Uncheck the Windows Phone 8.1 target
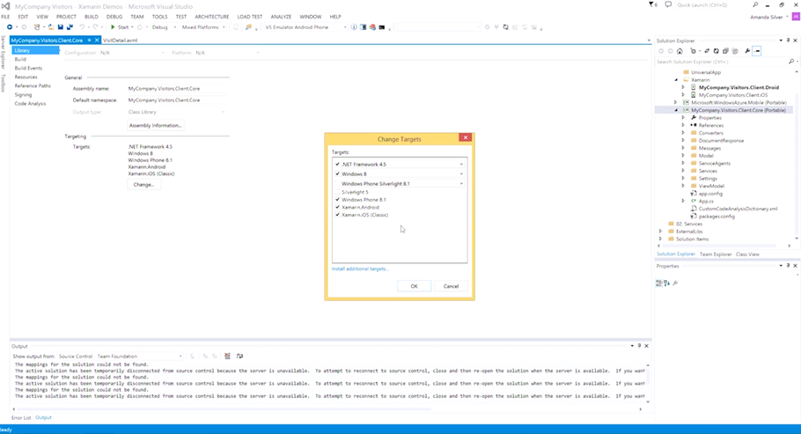This screenshot has width=801, height=434. (337, 200)
